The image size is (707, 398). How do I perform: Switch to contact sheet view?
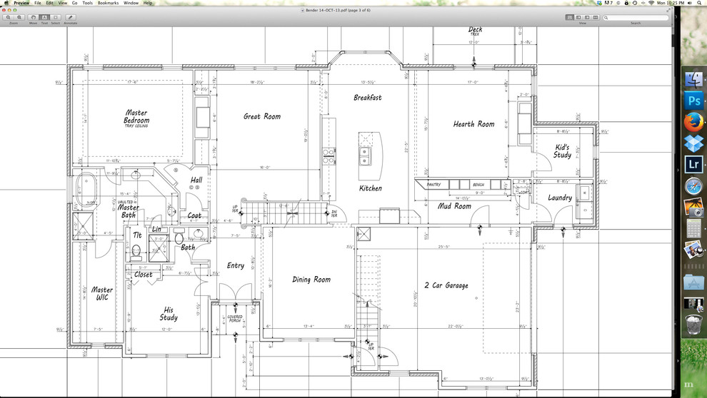(596, 17)
